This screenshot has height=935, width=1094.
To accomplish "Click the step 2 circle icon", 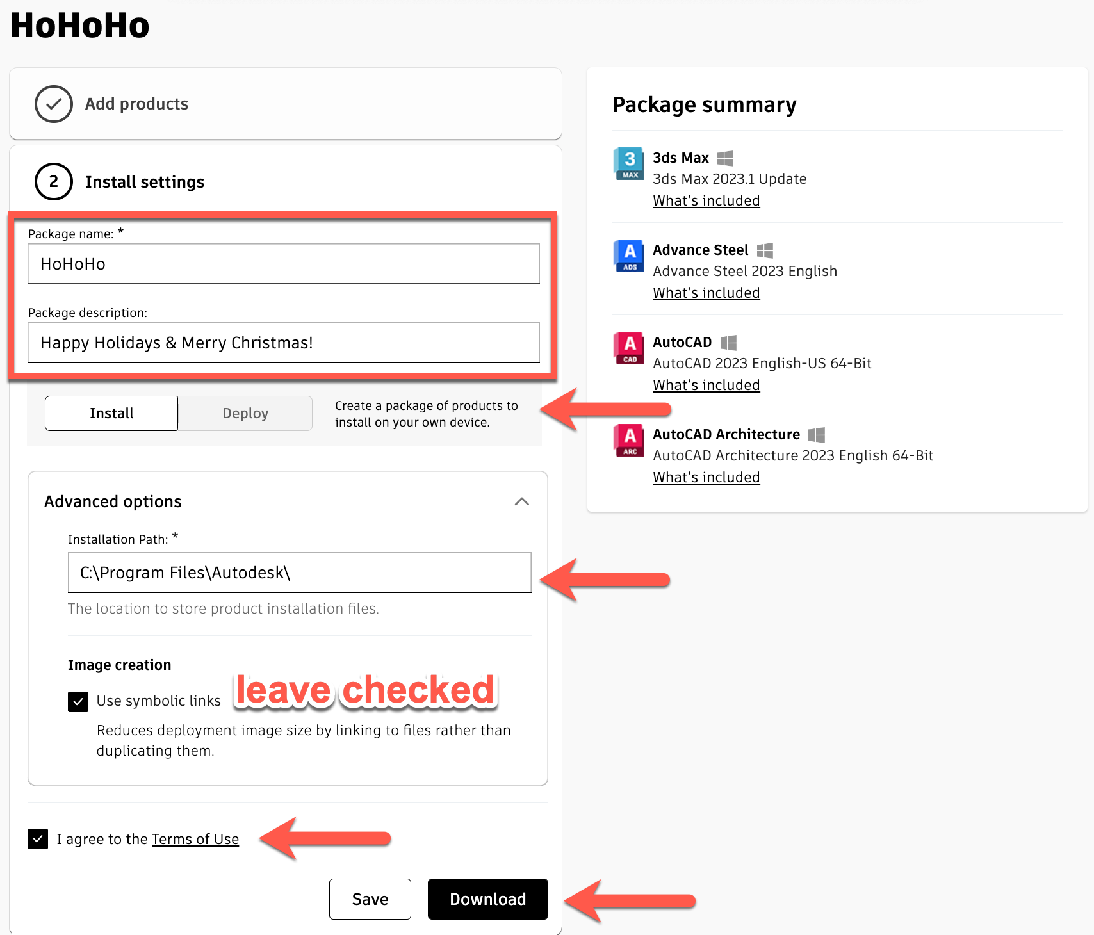I will (x=54, y=181).
